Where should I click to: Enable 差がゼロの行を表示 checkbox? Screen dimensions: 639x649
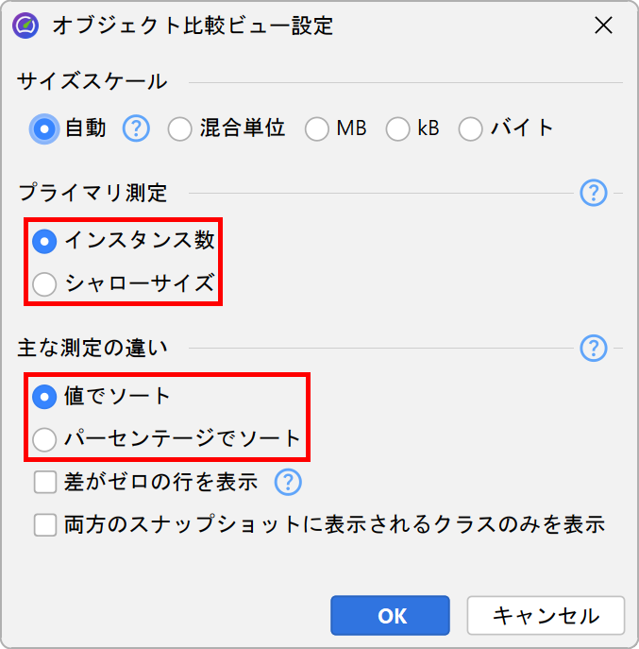click(x=45, y=483)
